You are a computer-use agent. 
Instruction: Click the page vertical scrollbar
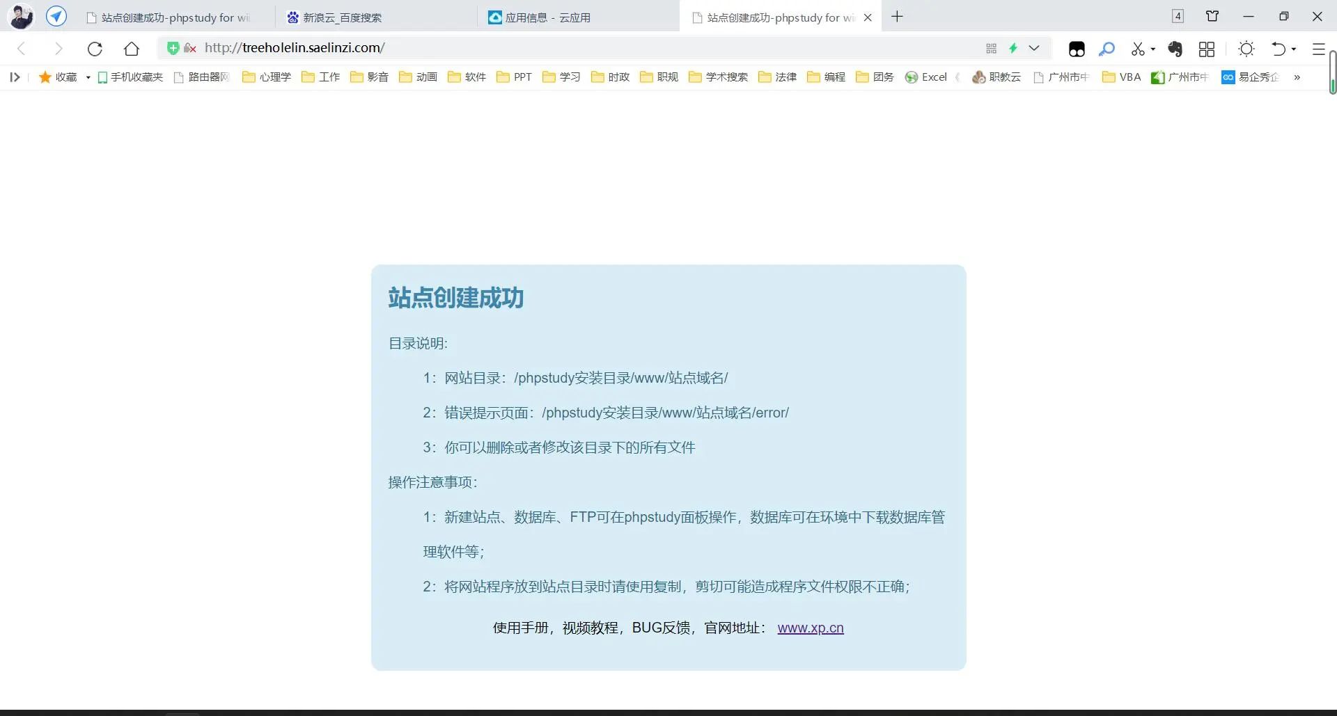[1333, 72]
